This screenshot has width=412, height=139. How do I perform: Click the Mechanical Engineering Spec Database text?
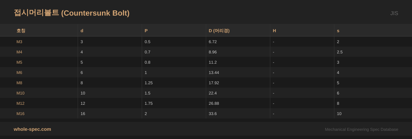tap(361, 129)
